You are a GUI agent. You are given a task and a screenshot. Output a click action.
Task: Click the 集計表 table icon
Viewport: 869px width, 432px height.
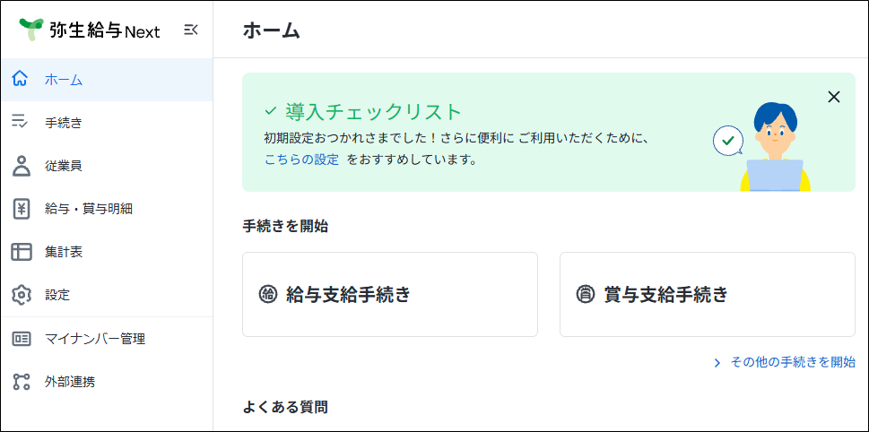22,252
